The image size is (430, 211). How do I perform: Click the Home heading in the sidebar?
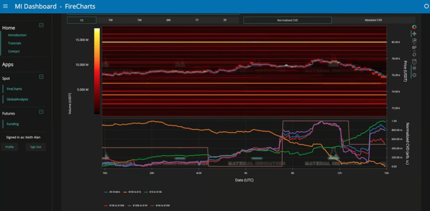pos(8,28)
